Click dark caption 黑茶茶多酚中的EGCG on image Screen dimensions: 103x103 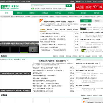15,91
